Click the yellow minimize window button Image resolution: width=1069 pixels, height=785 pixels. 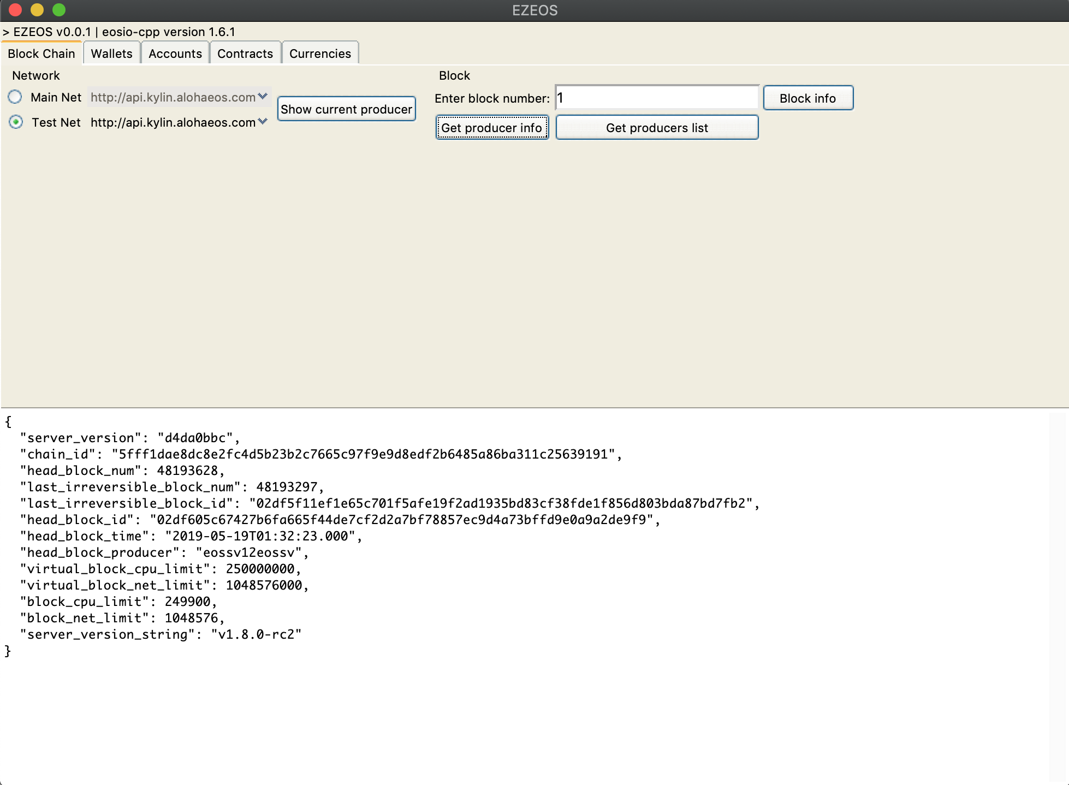[x=37, y=10]
